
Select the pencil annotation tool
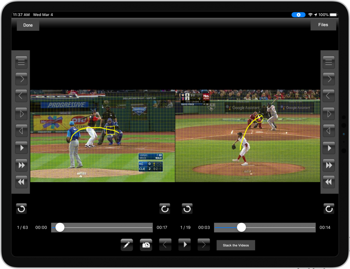click(x=127, y=245)
